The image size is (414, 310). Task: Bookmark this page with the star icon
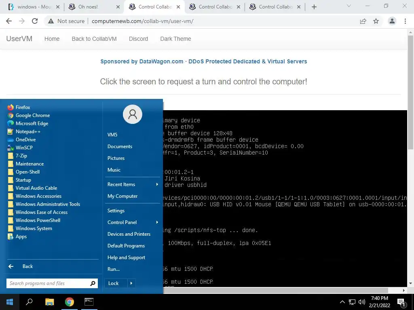376,21
